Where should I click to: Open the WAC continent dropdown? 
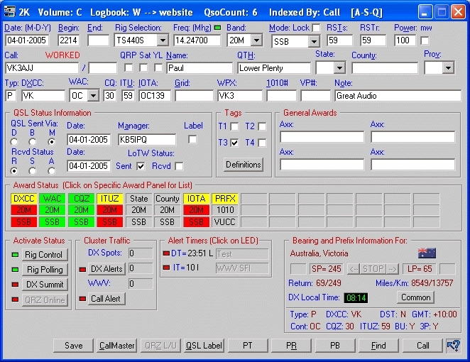click(x=94, y=95)
